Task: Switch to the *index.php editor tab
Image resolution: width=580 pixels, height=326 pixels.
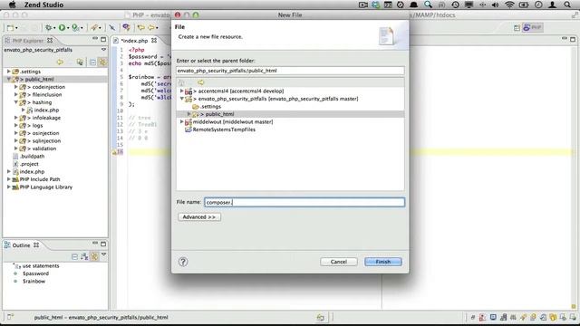Action: (x=135, y=41)
